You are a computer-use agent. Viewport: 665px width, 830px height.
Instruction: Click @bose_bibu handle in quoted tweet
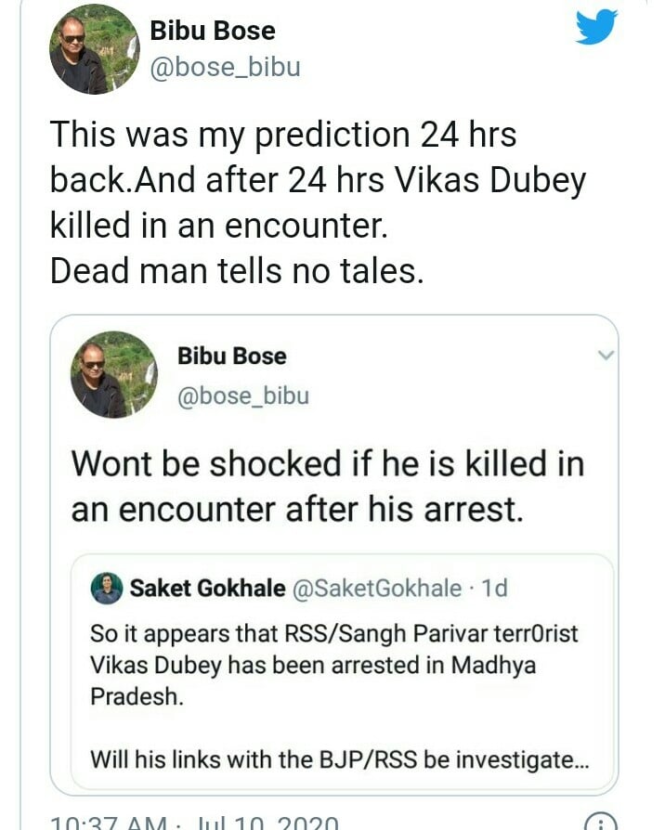[242, 396]
